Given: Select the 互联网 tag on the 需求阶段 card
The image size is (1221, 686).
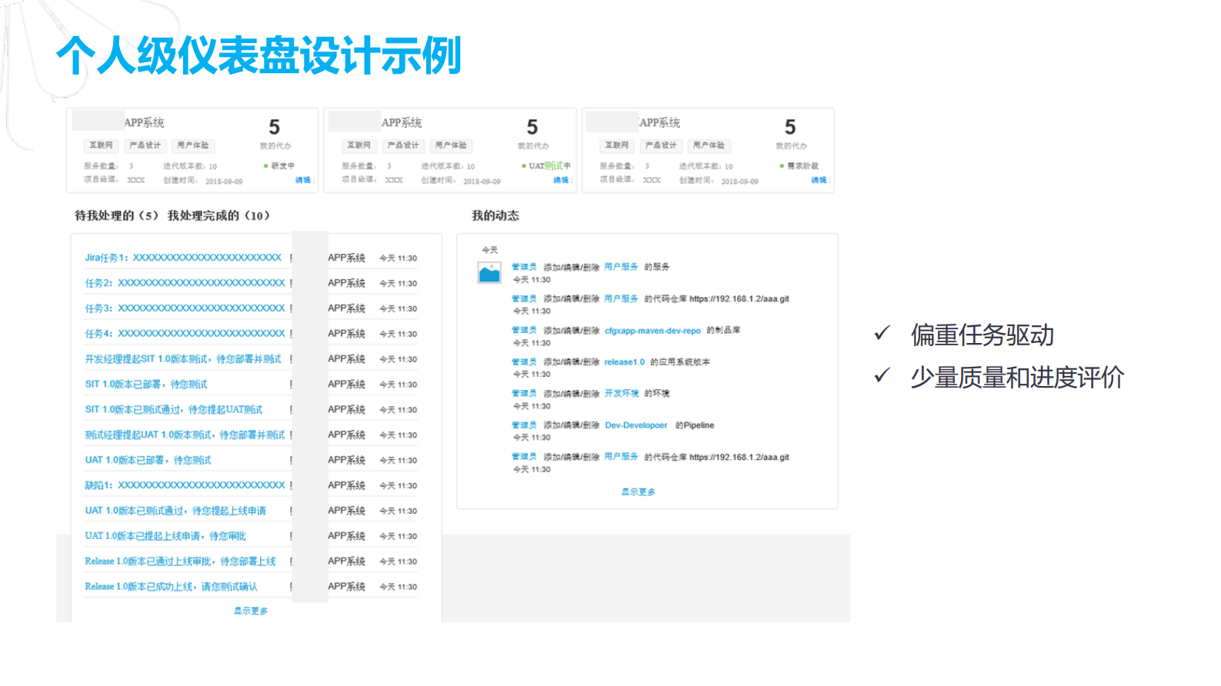Looking at the screenshot, I should 616,145.
